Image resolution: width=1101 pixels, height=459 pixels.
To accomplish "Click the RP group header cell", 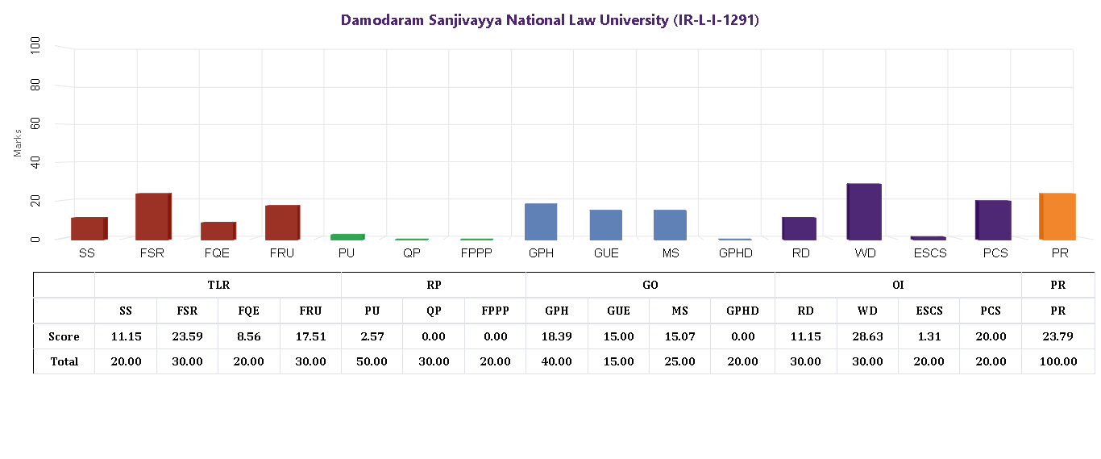I will click(434, 285).
